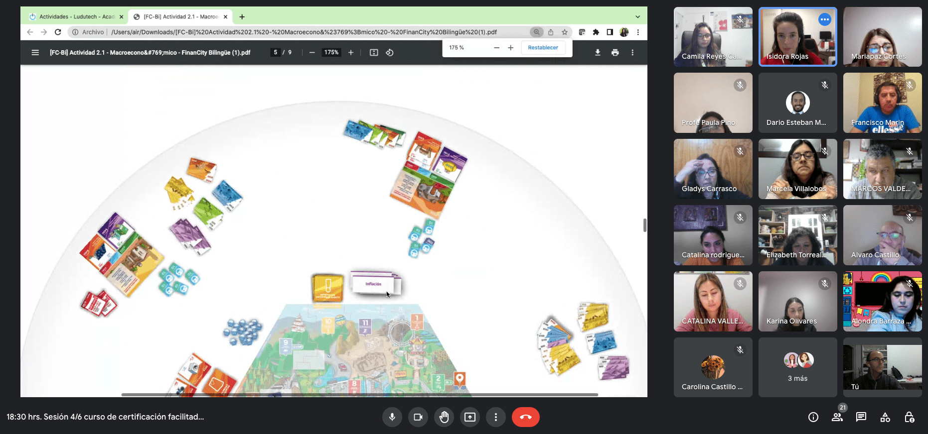Toggle the camera in Meet controls
This screenshot has width=928, height=434.
[418, 417]
